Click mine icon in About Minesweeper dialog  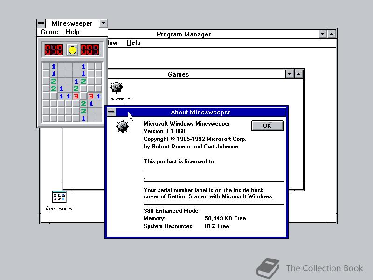point(123,126)
